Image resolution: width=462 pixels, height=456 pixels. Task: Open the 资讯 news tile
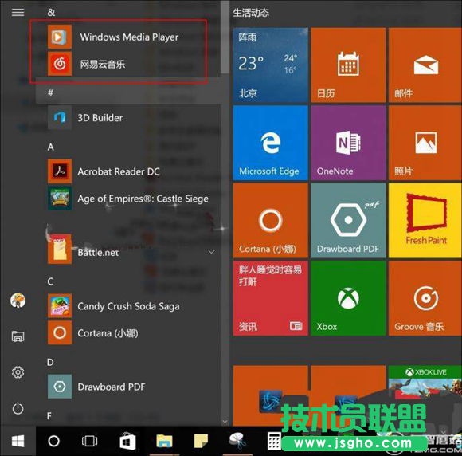pyautogui.click(x=271, y=298)
